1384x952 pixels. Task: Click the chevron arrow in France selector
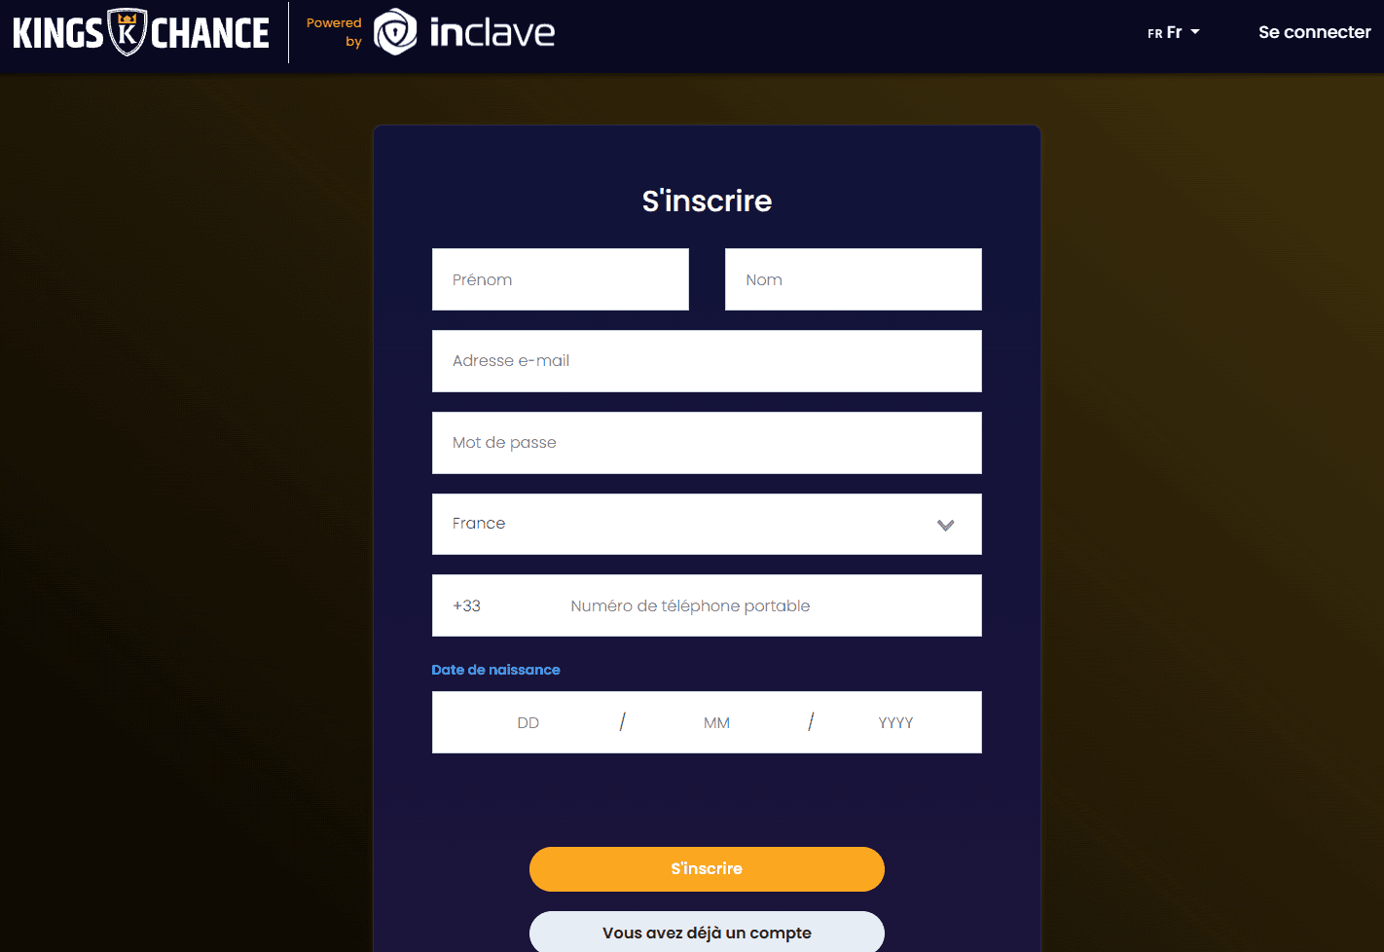(x=945, y=525)
